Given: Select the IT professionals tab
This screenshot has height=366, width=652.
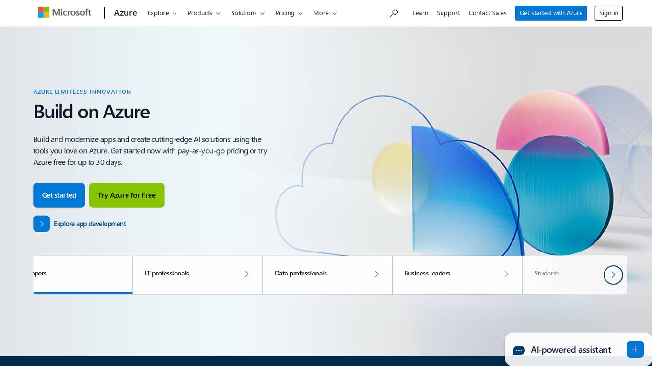Looking at the screenshot, I should [x=198, y=274].
